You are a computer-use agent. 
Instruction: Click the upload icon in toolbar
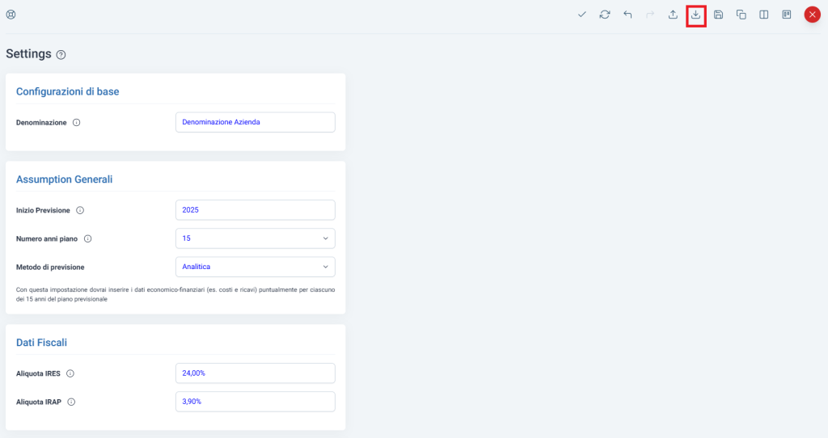pyautogui.click(x=673, y=15)
